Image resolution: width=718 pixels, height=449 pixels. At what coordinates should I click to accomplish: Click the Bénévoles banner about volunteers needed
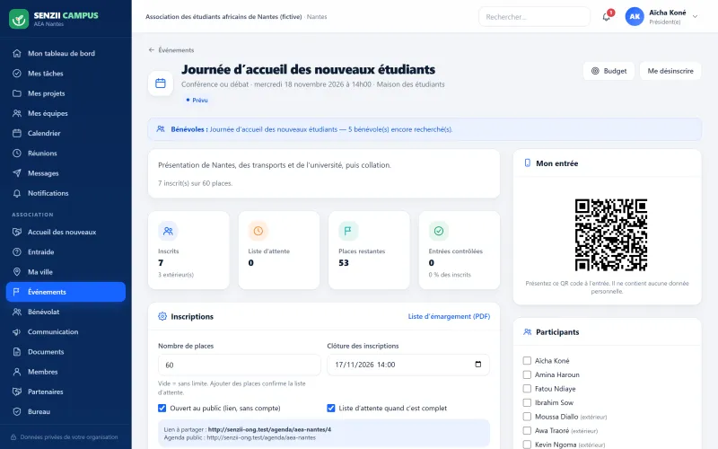coord(425,129)
